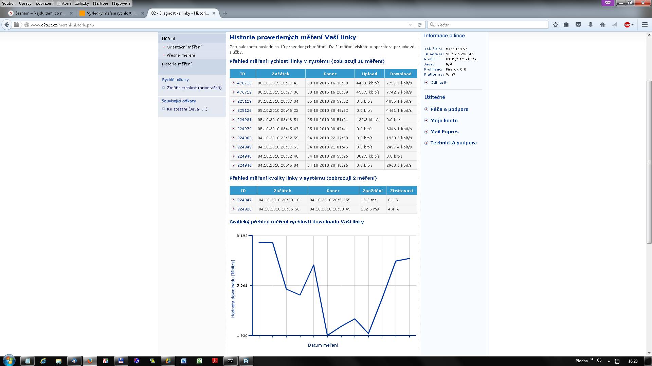This screenshot has height=366, width=652.
Task: Click the back navigation arrow
Action: [x=7, y=25]
